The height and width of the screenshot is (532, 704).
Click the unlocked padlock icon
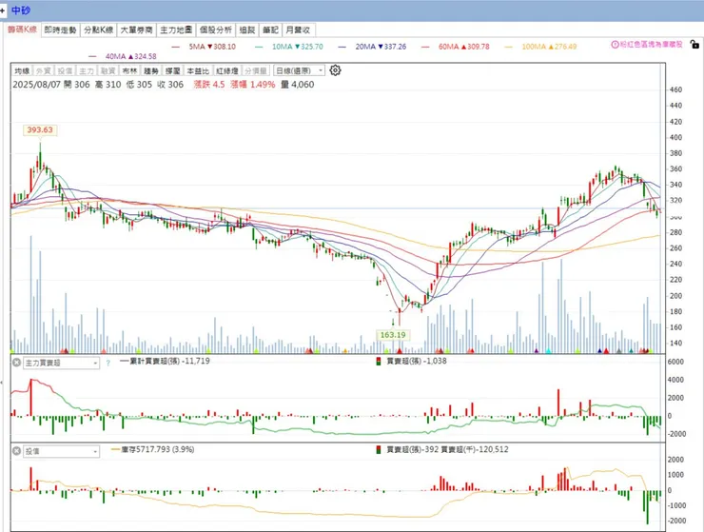694,45
